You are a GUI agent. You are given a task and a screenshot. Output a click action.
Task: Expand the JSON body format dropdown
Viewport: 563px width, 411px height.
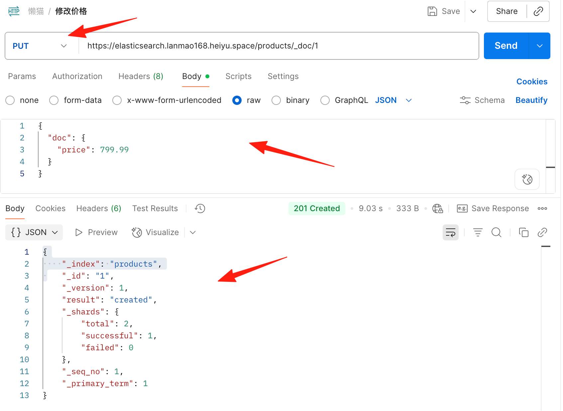coord(409,100)
